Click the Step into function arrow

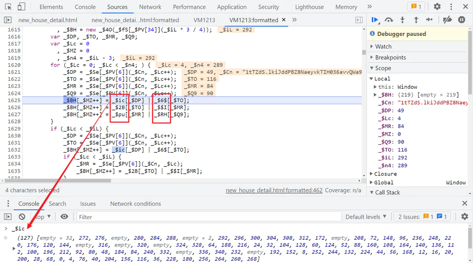pyautogui.click(x=402, y=20)
